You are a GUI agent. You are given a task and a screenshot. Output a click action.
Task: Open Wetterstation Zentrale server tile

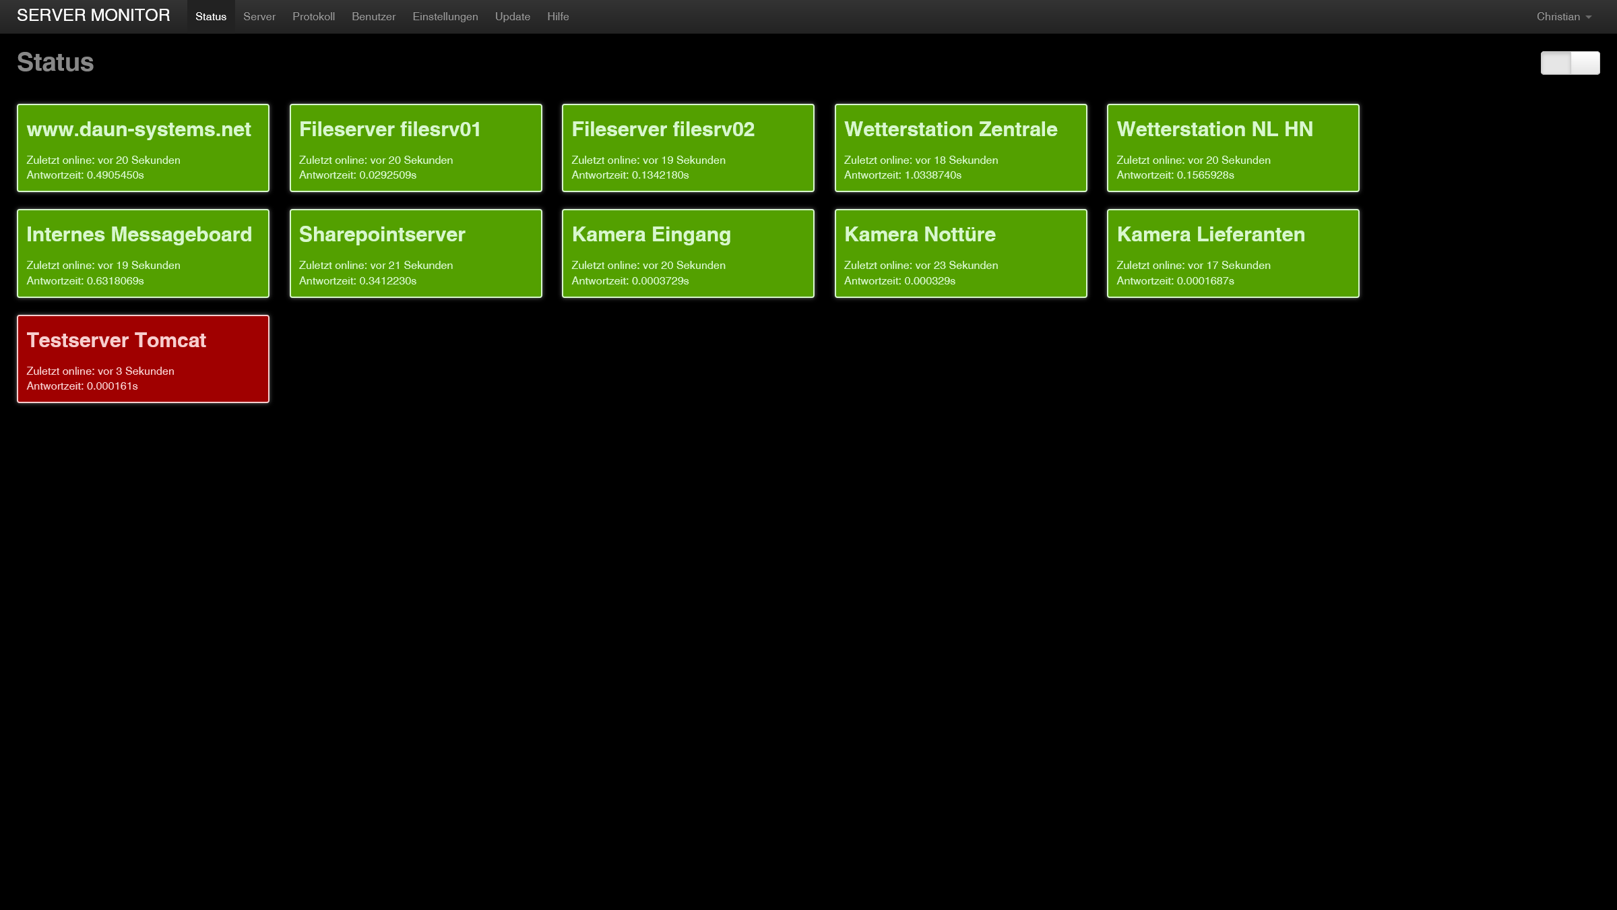tap(961, 148)
